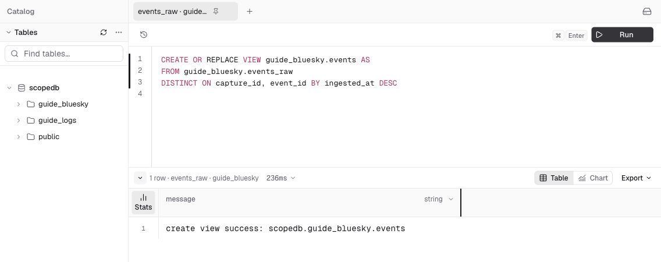The width and height of the screenshot is (661, 262).
Task: Click the public folder icon
Action: pos(31,137)
